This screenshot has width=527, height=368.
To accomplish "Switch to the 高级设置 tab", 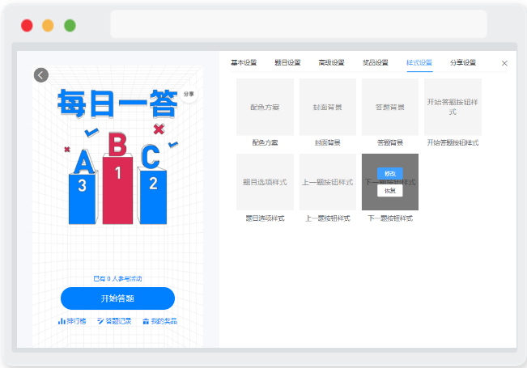I will (x=331, y=62).
